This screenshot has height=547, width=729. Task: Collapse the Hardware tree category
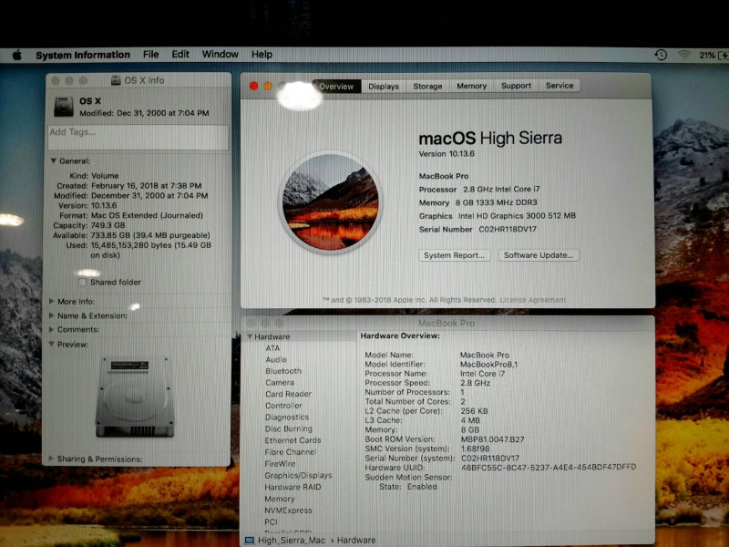coord(250,336)
